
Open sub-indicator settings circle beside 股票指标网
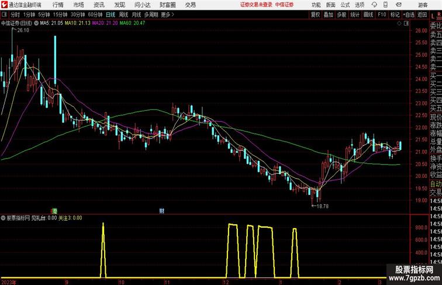(3, 218)
